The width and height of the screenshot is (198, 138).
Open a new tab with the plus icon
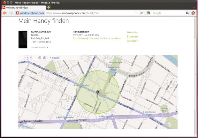coord(49,7)
